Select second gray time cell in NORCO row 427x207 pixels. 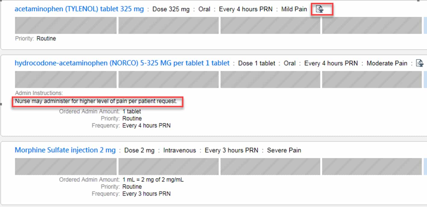(x=168, y=80)
